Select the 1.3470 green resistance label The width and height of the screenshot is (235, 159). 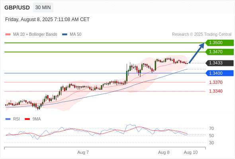pos(219,52)
